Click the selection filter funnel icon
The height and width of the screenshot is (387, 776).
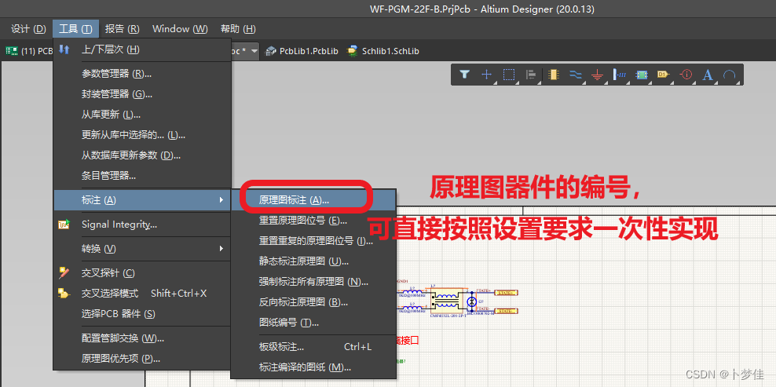pos(464,75)
